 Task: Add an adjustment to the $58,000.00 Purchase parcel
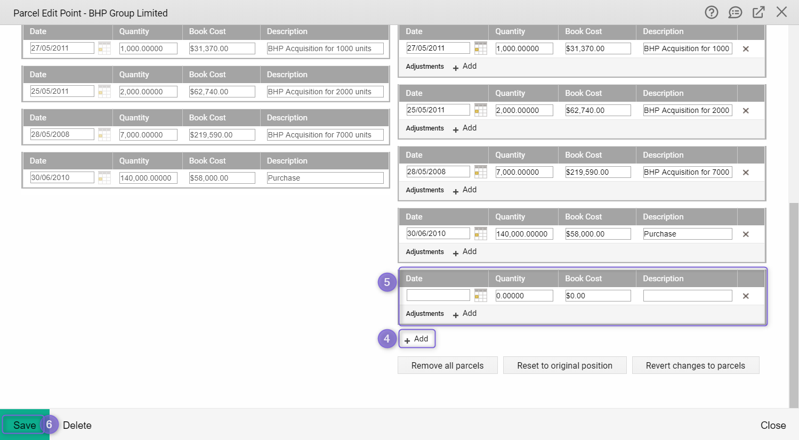pyautogui.click(x=465, y=252)
